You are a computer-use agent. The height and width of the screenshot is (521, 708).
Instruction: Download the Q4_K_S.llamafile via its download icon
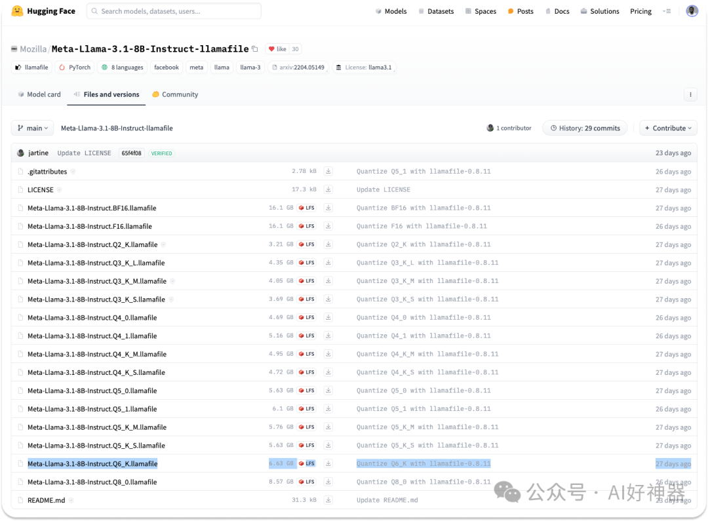tap(328, 372)
